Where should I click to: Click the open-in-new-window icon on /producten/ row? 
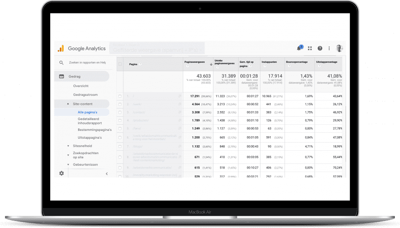click(x=180, y=120)
